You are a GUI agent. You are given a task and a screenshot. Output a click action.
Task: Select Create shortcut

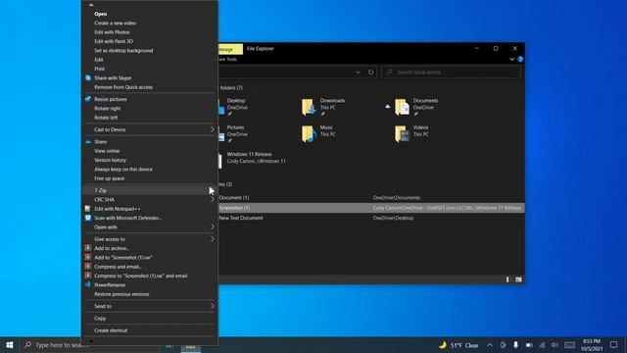coord(111,330)
